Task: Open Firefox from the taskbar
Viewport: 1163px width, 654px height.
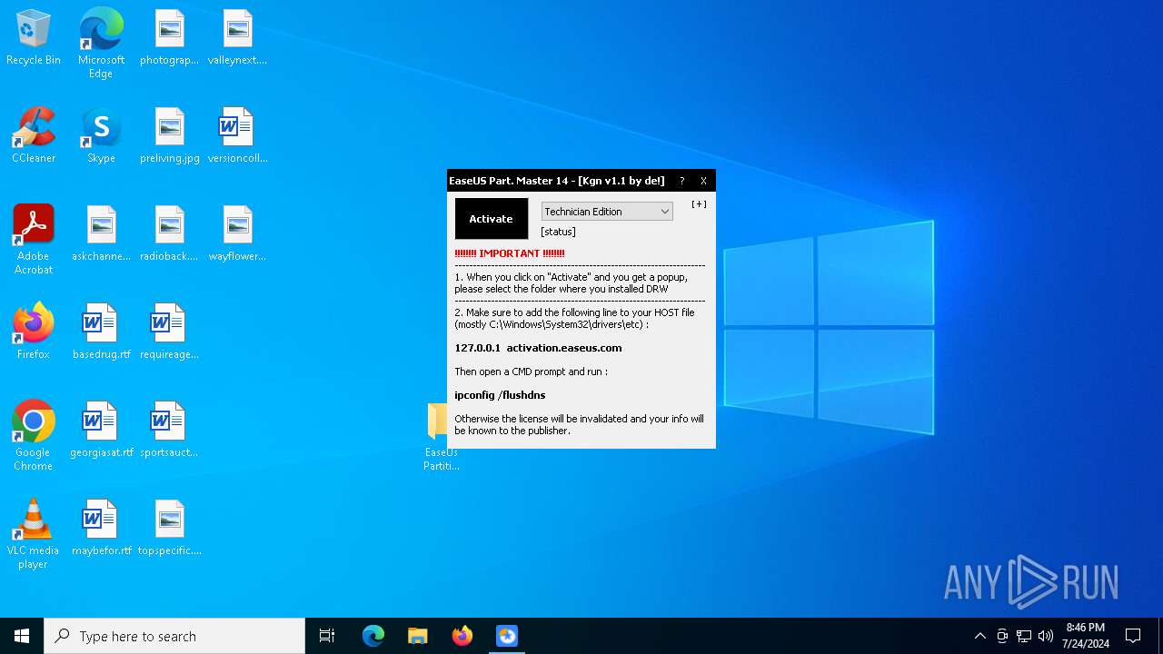Action: pyautogui.click(x=462, y=636)
